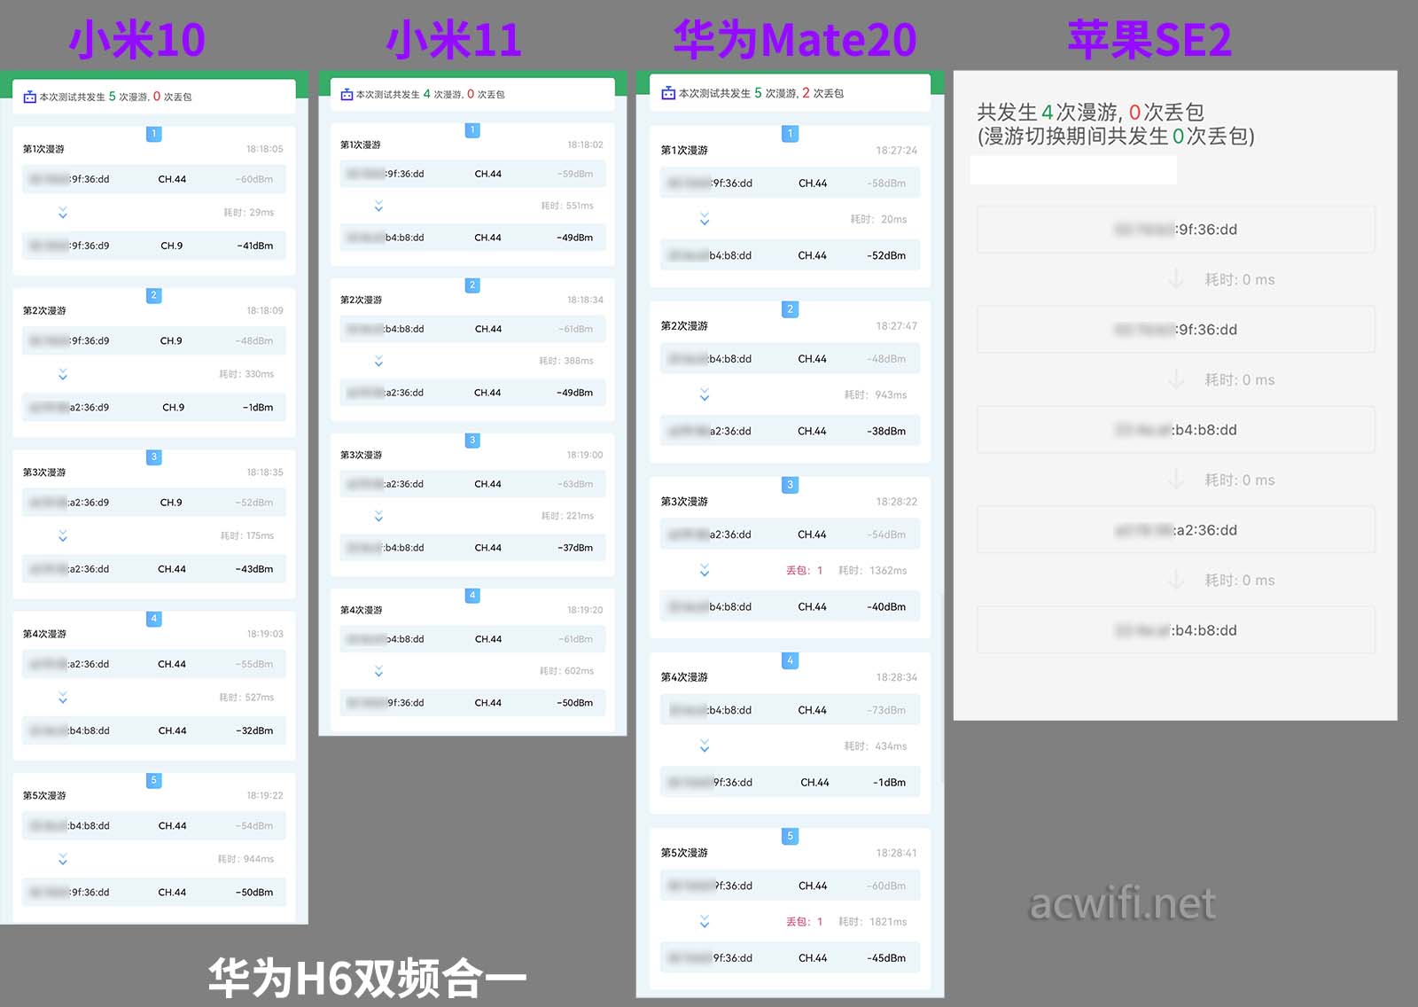
Task: Select the 18:19:03 timestamp
Action: point(265,634)
